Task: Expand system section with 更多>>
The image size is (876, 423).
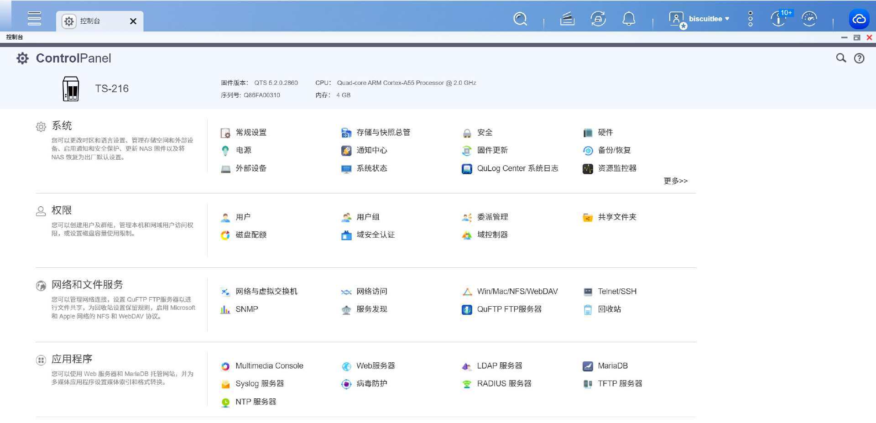Action: tap(675, 181)
